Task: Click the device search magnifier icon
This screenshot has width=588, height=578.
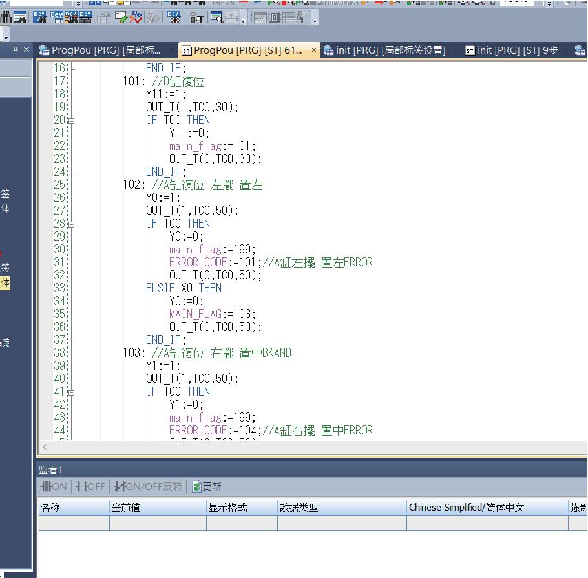Action: 196,17
